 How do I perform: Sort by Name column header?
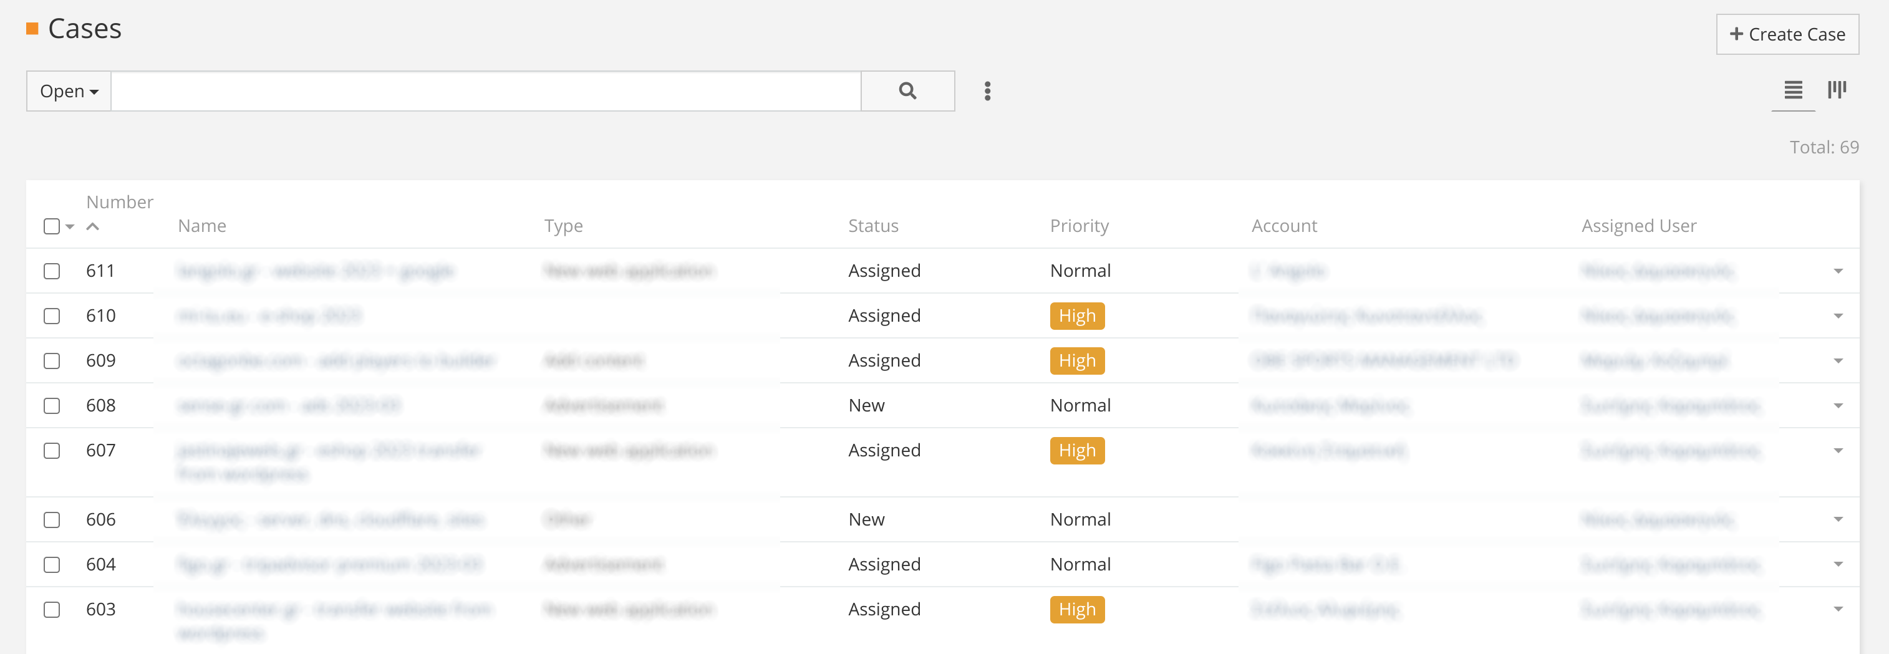tap(201, 226)
